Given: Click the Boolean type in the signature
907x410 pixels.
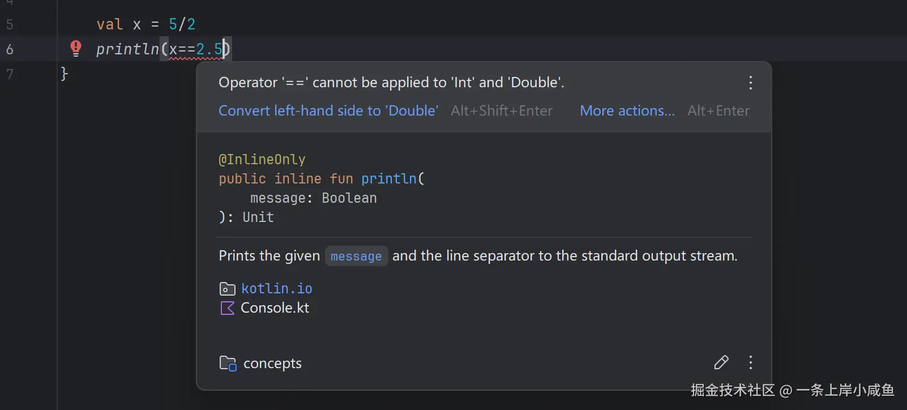Looking at the screenshot, I should (349, 198).
